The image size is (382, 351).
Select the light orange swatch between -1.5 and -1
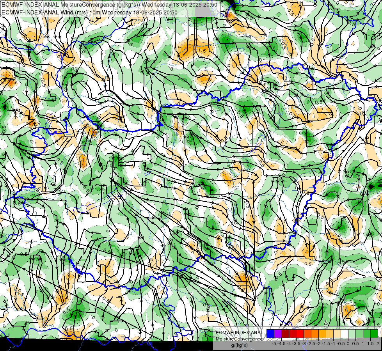[x=330, y=333]
